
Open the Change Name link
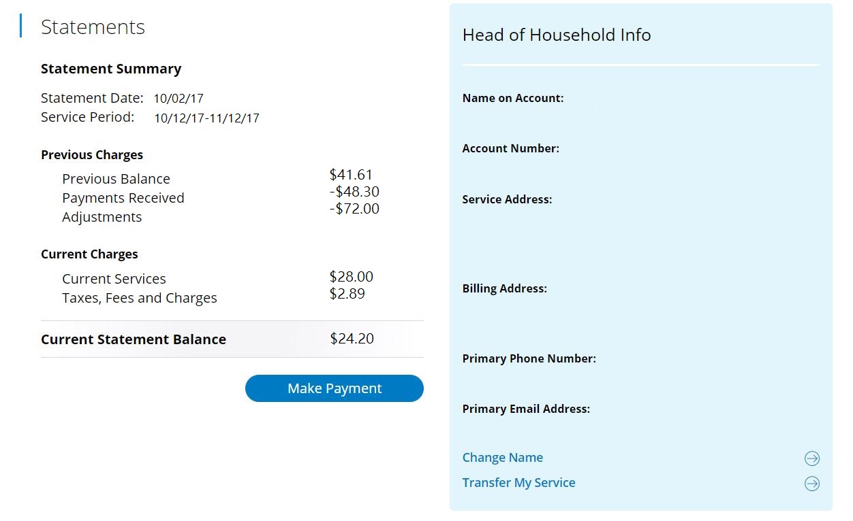[502, 458]
